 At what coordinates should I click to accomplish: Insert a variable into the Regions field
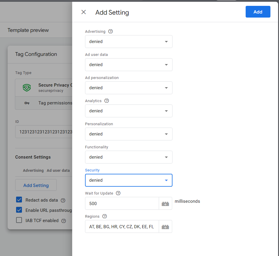(x=165, y=226)
